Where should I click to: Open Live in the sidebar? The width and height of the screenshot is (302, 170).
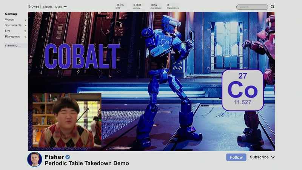(x=8, y=31)
